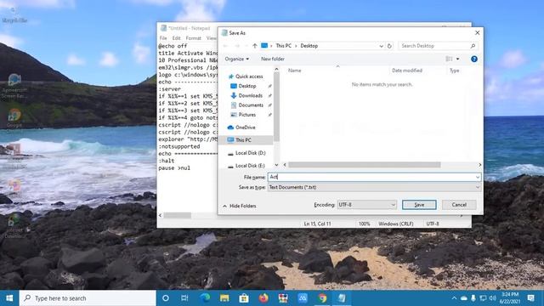The image size is (544, 306).
Task: Select Documents in the navigation pane
Action: pyautogui.click(x=251, y=105)
